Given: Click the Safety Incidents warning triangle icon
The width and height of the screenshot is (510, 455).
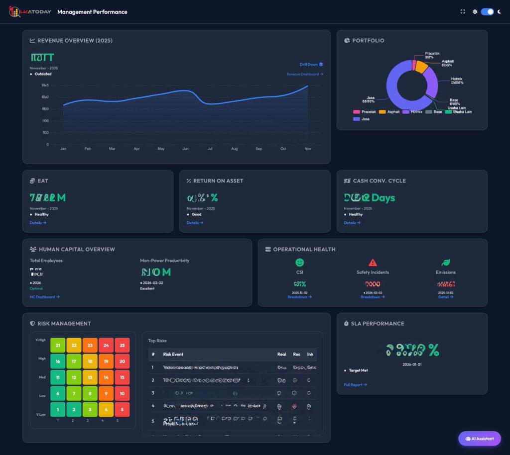Looking at the screenshot, I should [373, 263].
